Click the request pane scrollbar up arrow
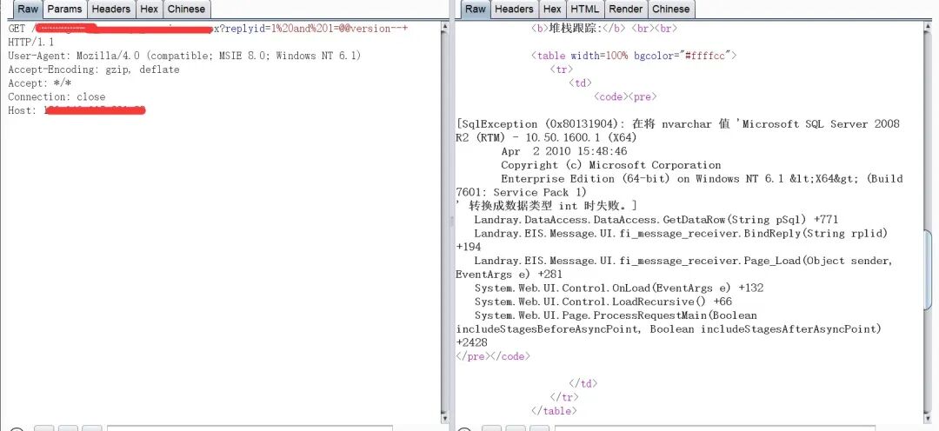The image size is (939, 431). tap(445, 27)
